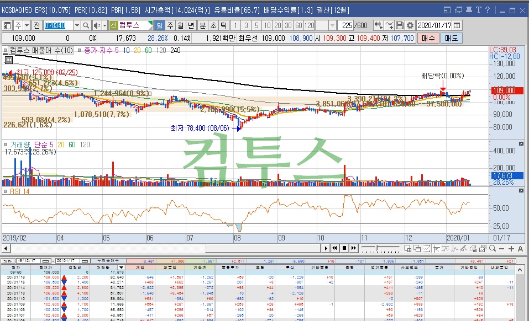Click the fast-forward playback button
Image resolution: width=529 pixels, height=321 pixels.
[x=353, y=248]
